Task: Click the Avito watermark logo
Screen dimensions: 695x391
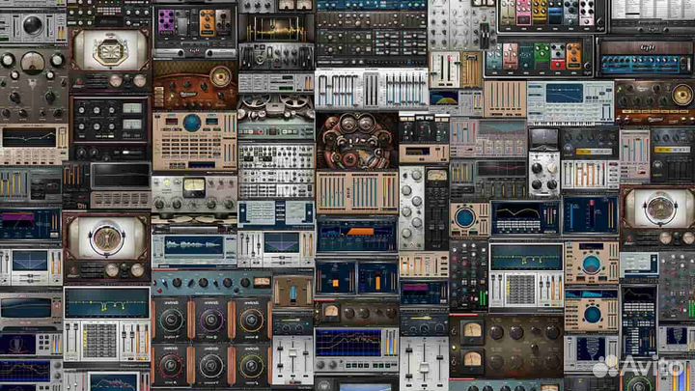Action: (641, 366)
